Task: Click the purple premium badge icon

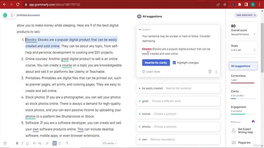Action: 253,122
